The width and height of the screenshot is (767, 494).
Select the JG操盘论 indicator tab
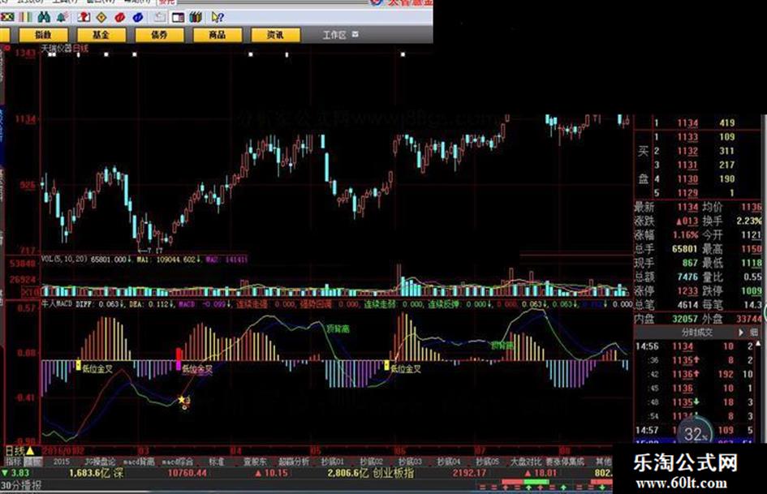coord(100,462)
